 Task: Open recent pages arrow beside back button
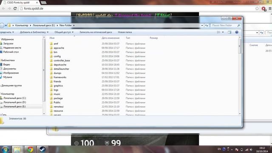[6, 25]
